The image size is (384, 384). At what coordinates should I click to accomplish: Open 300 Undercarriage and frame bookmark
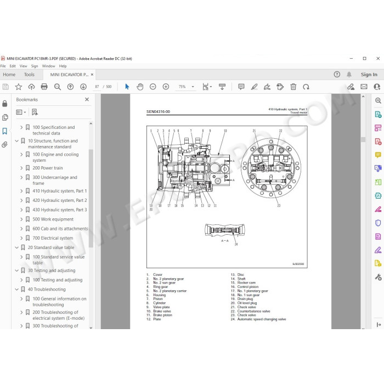pos(55,180)
